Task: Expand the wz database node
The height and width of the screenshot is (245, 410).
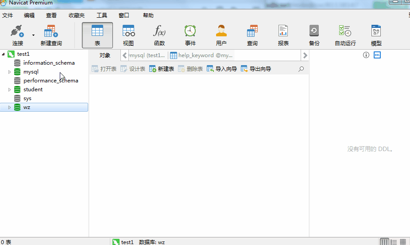Action: [x=9, y=107]
